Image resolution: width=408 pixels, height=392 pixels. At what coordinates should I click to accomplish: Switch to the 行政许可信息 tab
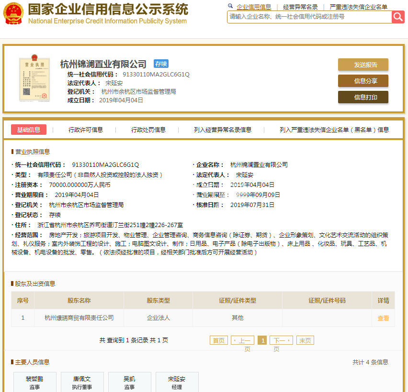pos(86,130)
